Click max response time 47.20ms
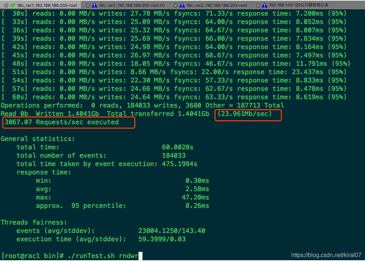Viewport: 365px width, 262px height. [195, 197]
